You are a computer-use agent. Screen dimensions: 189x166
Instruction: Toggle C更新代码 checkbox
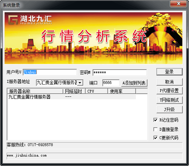pyautogui.click(x=155, y=138)
